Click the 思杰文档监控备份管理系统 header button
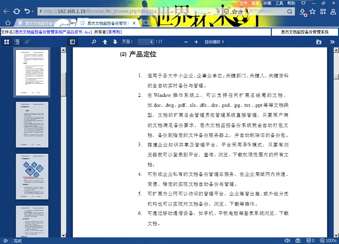Image resolution: width=339 pixels, height=244 pixels. pos(305,32)
